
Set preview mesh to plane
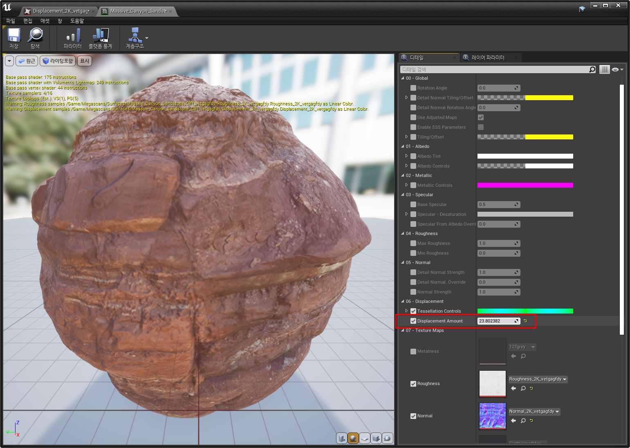pos(365,438)
